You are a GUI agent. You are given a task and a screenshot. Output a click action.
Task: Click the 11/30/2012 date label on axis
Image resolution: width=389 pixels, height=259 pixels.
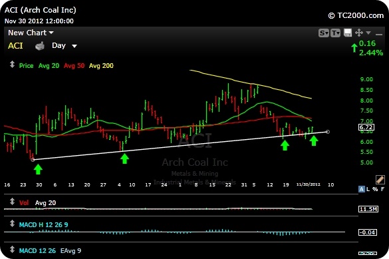click(x=309, y=184)
